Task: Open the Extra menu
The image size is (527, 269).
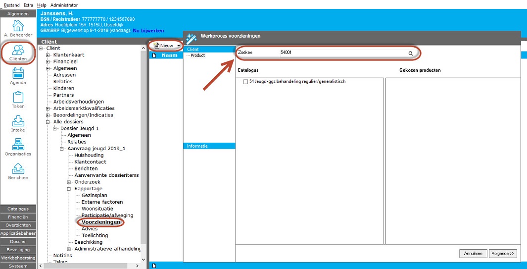Action: (x=28, y=5)
